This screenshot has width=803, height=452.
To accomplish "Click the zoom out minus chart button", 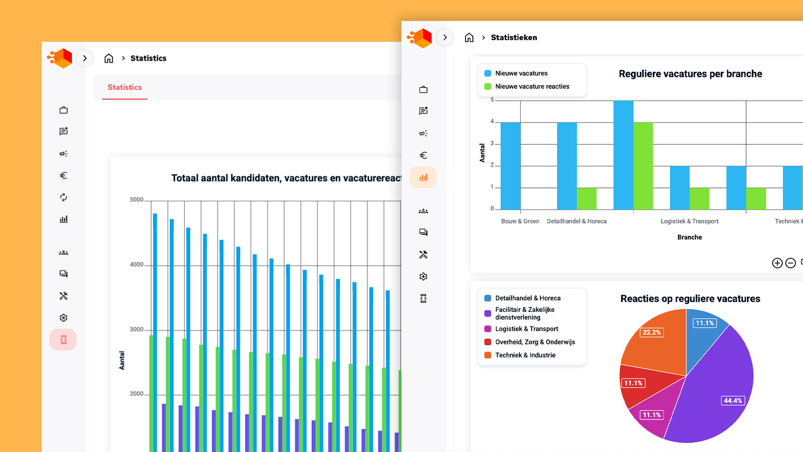I will (x=790, y=263).
